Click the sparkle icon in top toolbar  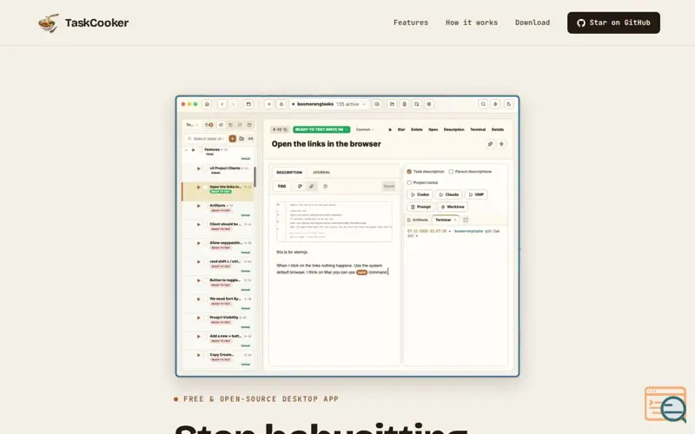coord(495,104)
